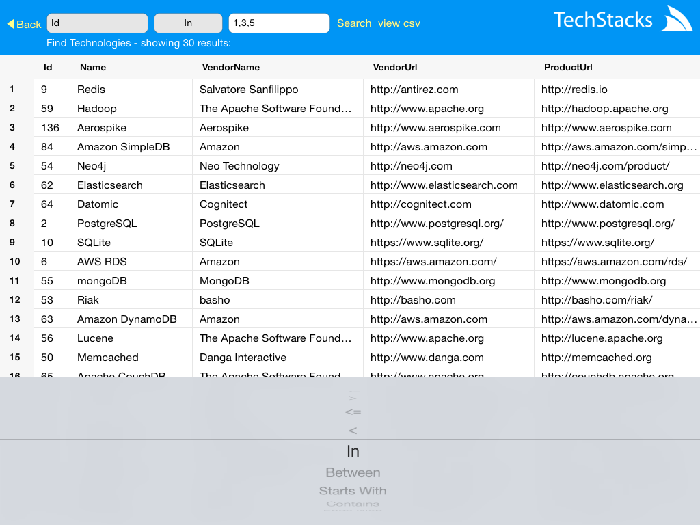Click the Search link
Viewport: 700px width, 525px height.
353,23
